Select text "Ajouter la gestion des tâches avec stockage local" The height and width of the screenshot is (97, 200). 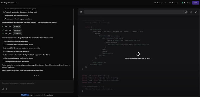(21, 12)
